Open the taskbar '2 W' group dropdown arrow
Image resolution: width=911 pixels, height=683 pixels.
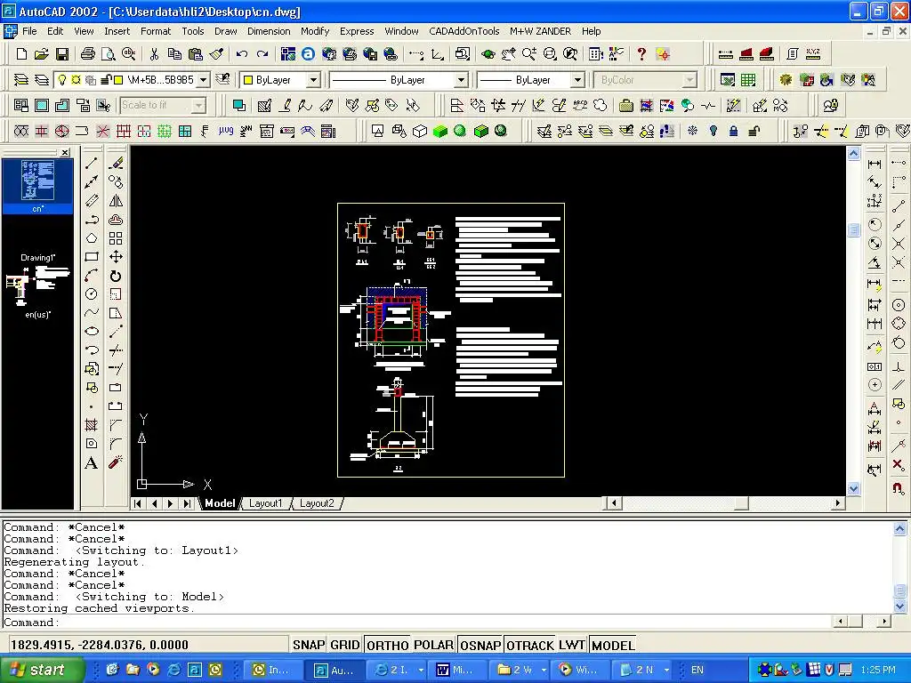click(544, 671)
